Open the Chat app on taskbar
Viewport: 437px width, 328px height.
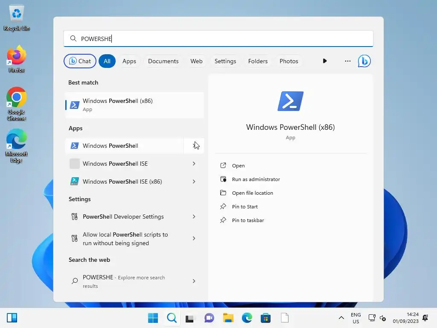[x=209, y=318]
